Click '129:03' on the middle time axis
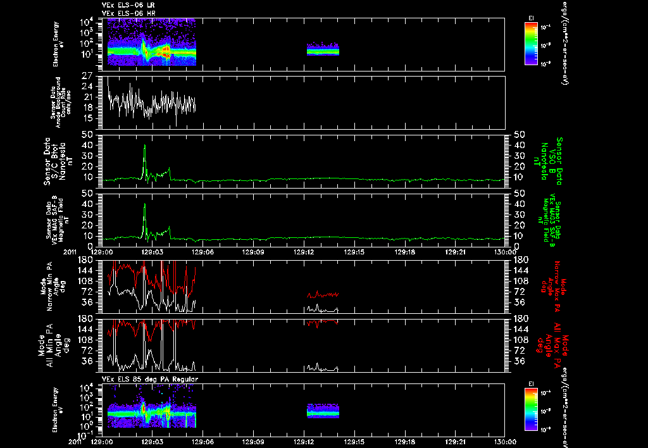This screenshot has height=448, width=648. 152,252
